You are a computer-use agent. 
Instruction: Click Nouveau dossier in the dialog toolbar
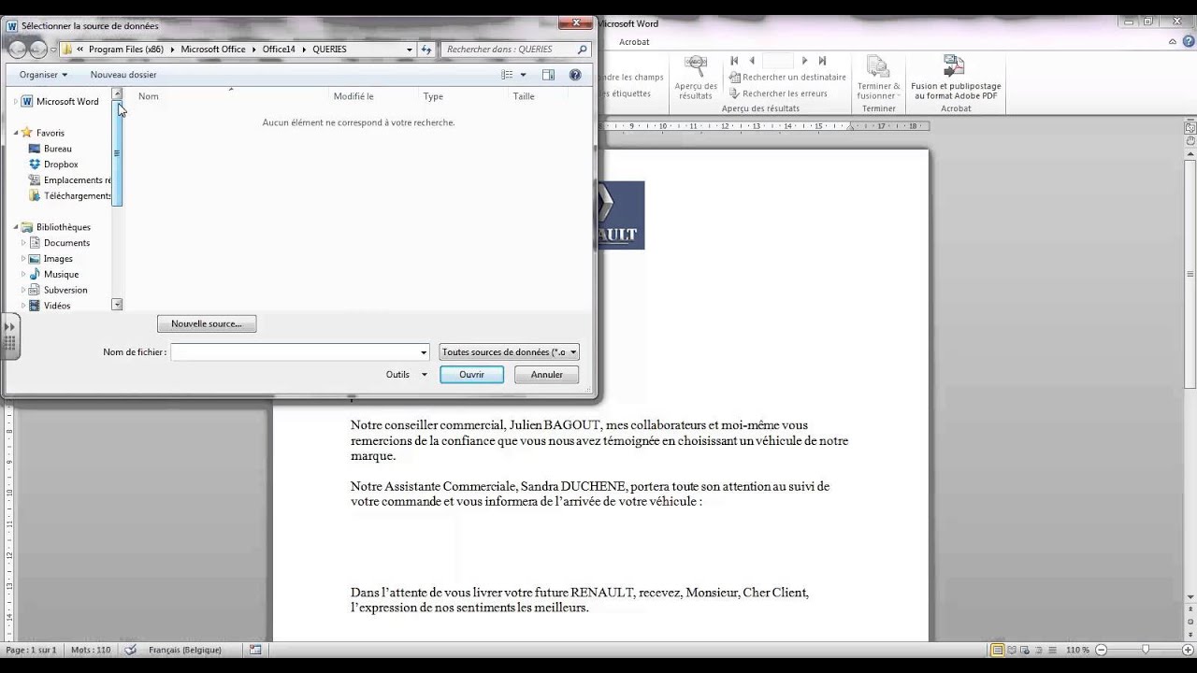tap(123, 75)
